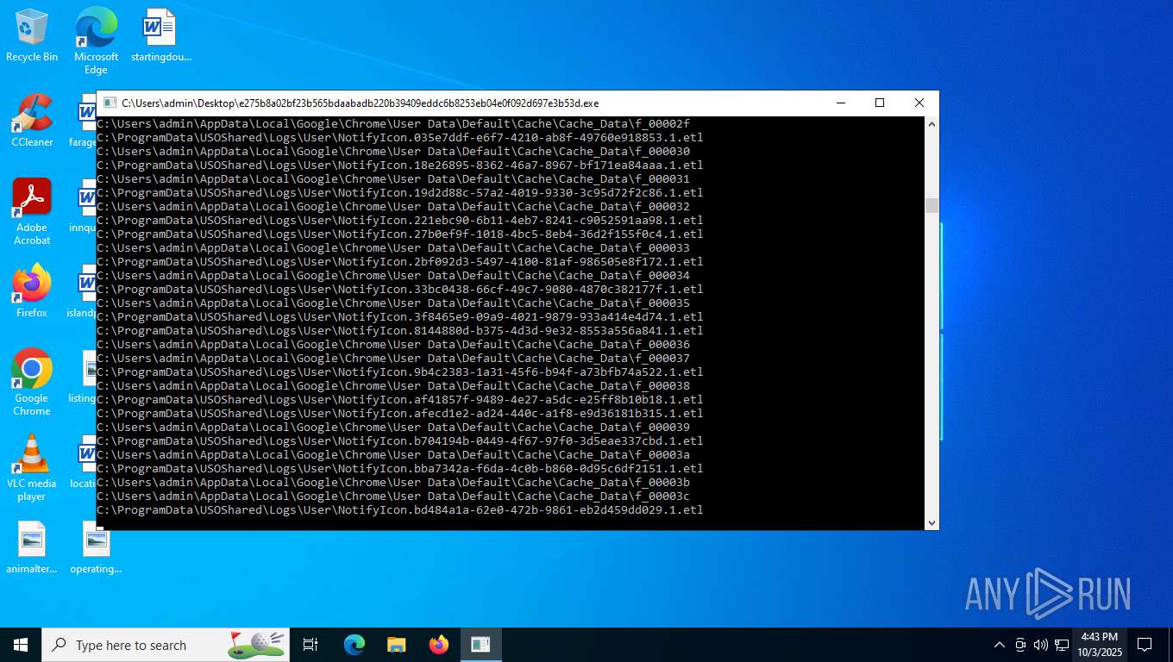Click the console scrollbar up arrow
Viewport: 1173px width, 662px height.
[x=931, y=124]
